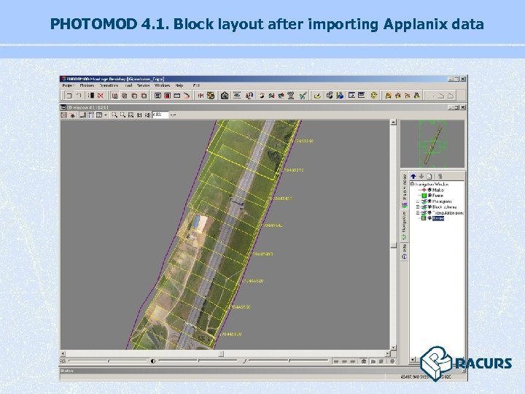Screen dimensions: 525x394
Task: Click the brightness sun icon at bottom left
Action: 63,361
